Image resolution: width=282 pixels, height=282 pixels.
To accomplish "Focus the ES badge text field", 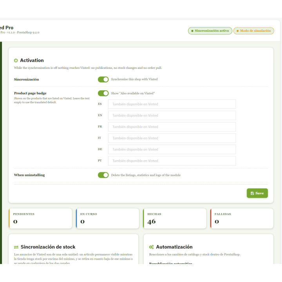I will pos(172,104).
